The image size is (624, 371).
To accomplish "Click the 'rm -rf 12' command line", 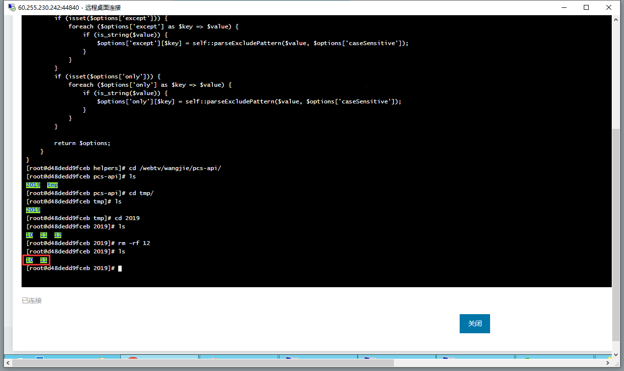I will click(88, 243).
